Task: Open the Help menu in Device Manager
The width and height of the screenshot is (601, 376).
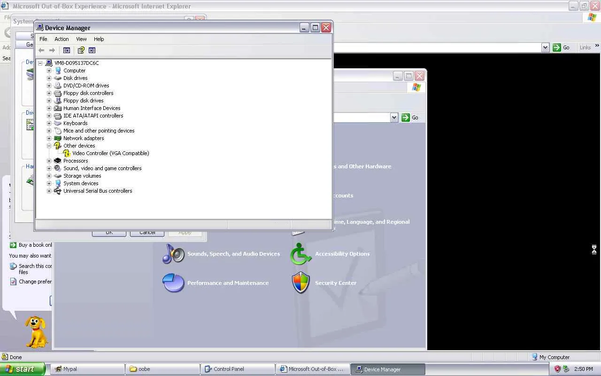Action: 99,39
